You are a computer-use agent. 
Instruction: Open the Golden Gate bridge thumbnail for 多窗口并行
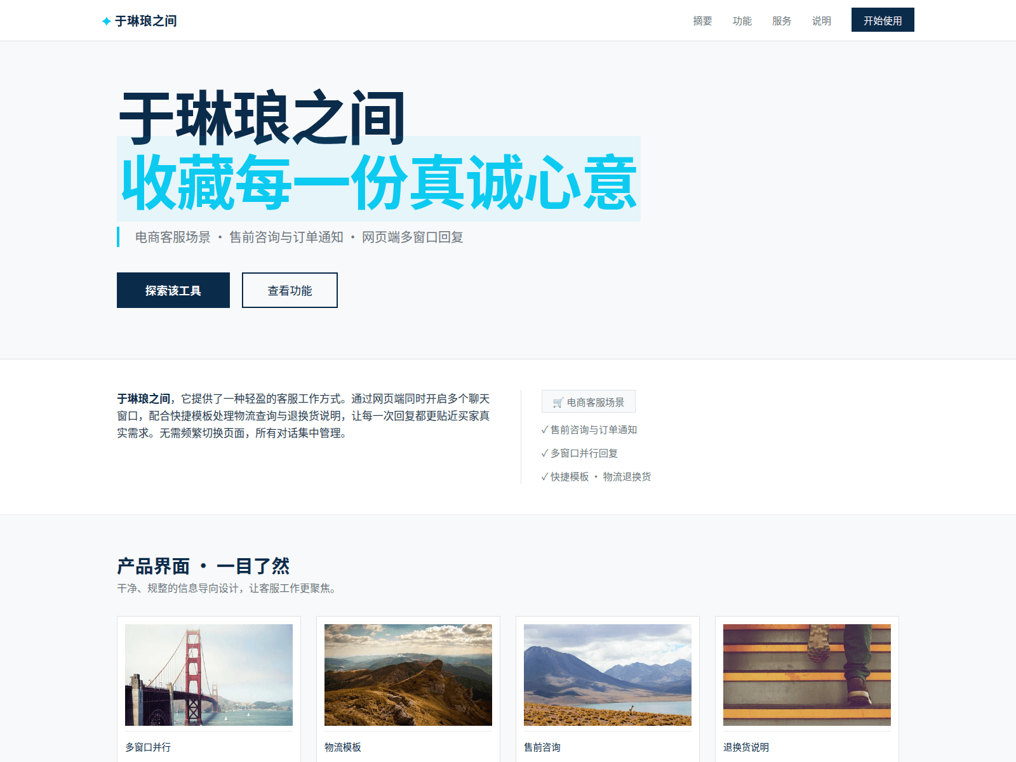click(209, 675)
